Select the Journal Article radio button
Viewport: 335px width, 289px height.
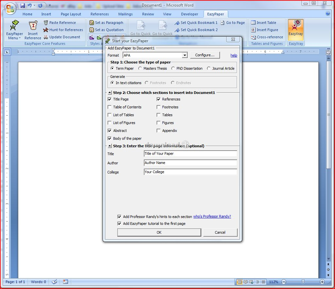pyautogui.click(x=209, y=68)
